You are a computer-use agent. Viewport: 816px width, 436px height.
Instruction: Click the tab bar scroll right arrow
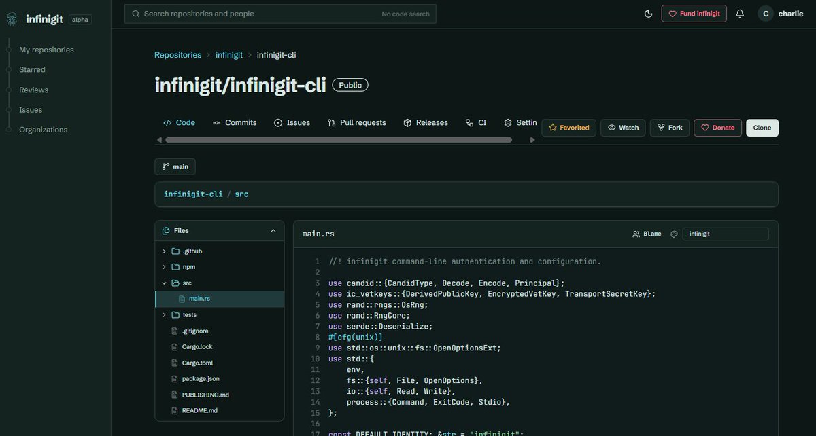(532, 140)
